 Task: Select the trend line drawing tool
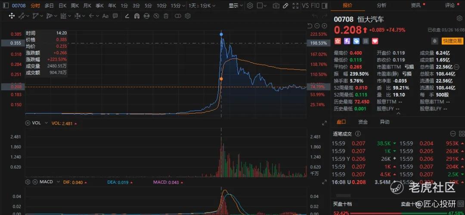click(x=22, y=16)
